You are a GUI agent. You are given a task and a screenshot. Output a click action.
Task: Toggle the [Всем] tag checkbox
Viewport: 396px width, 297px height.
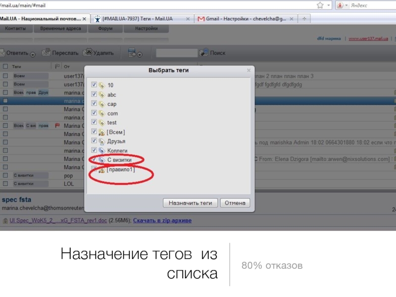pyautogui.click(x=94, y=131)
